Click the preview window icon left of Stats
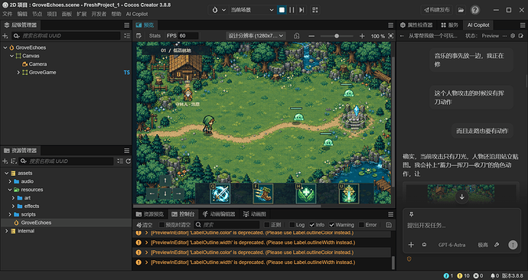The width and height of the screenshot is (528, 280). tap(139, 36)
